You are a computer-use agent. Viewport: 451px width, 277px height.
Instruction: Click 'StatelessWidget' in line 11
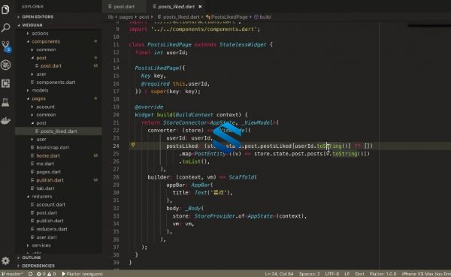tap(243, 44)
